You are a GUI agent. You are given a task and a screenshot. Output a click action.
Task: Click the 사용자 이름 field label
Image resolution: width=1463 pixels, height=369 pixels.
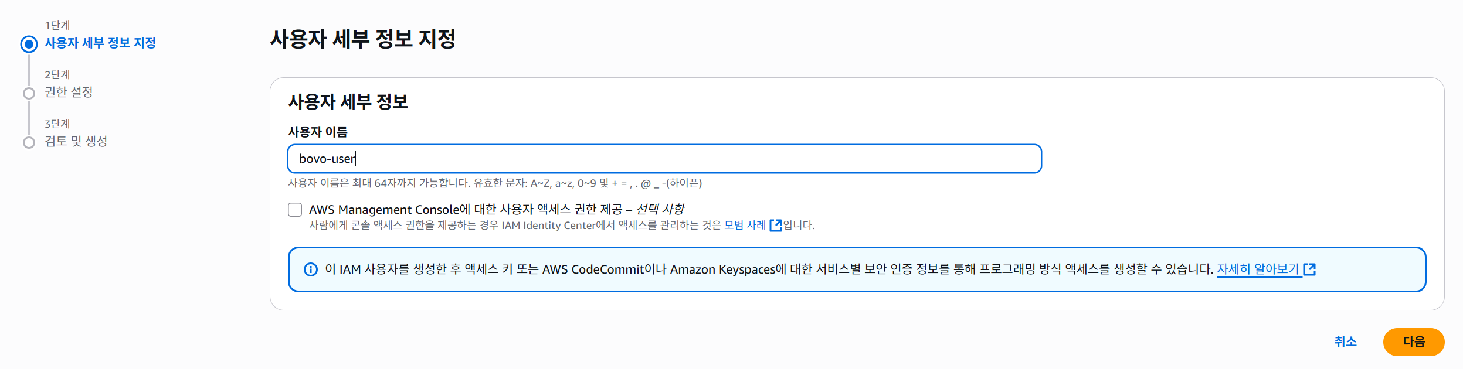[317, 132]
